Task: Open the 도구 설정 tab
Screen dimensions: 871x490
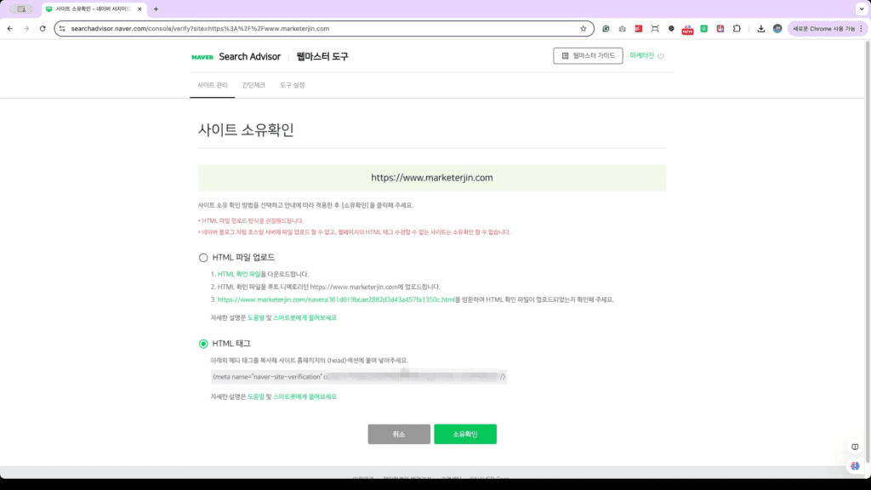Action: pyautogui.click(x=292, y=85)
